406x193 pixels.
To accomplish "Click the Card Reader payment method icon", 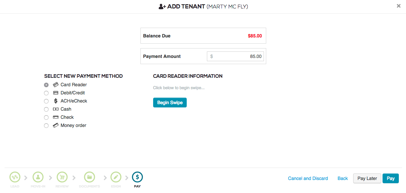I will [x=55, y=85].
